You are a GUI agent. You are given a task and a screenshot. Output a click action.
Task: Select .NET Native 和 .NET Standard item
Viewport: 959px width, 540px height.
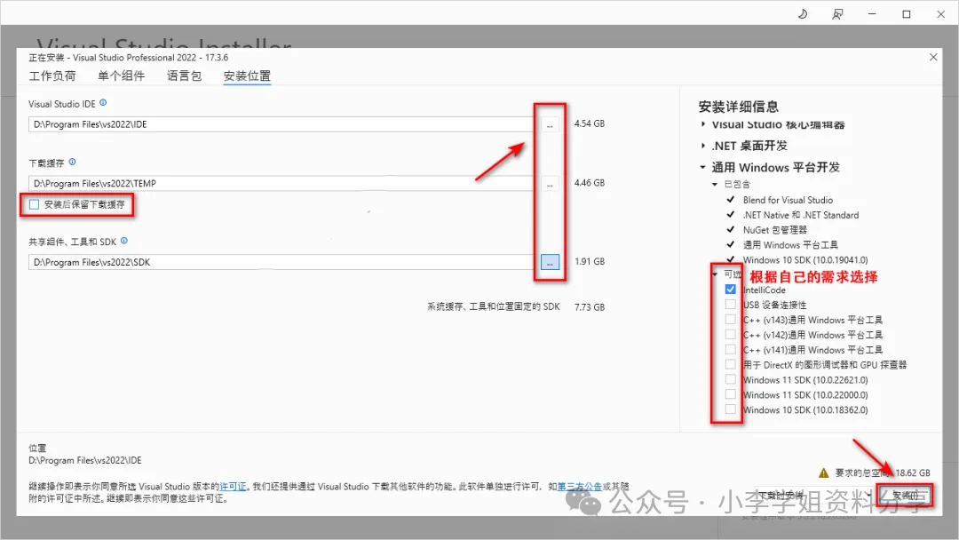click(801, 215)
